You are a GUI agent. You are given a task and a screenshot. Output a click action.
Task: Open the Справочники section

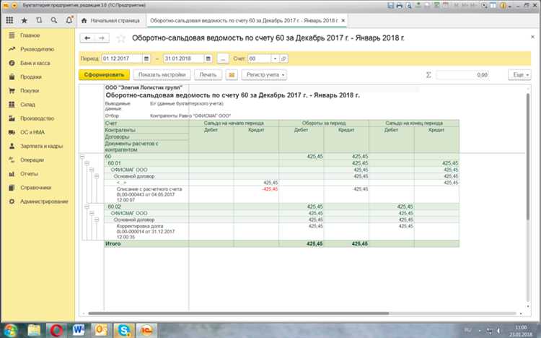(36, 188)
